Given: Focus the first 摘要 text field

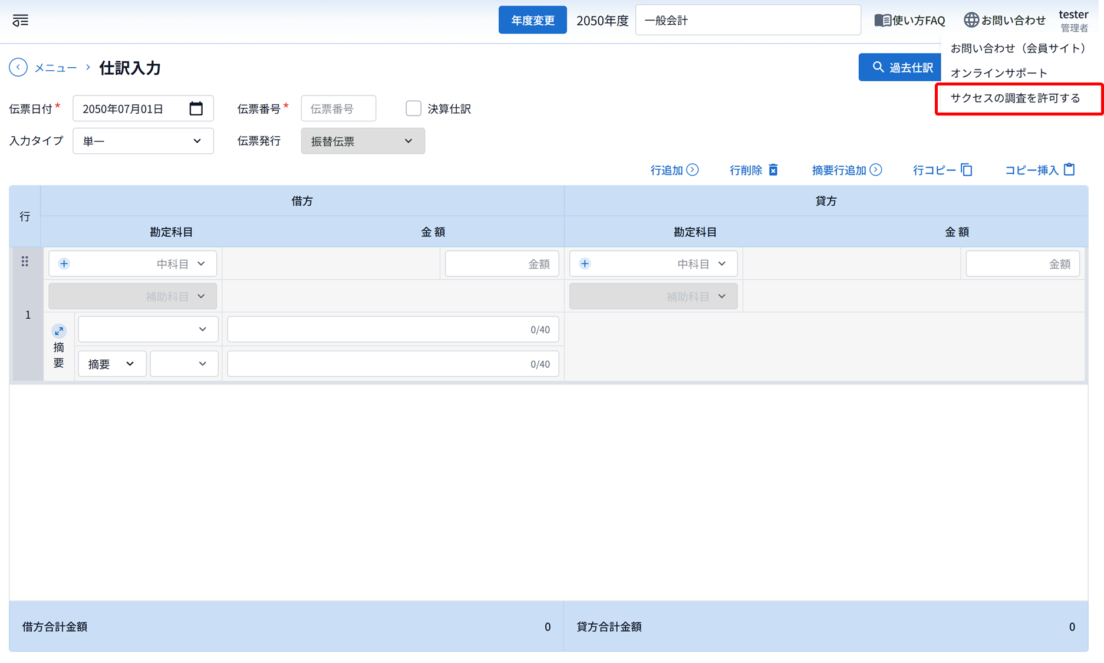Looking at the screenshot, I should (393, 329).
